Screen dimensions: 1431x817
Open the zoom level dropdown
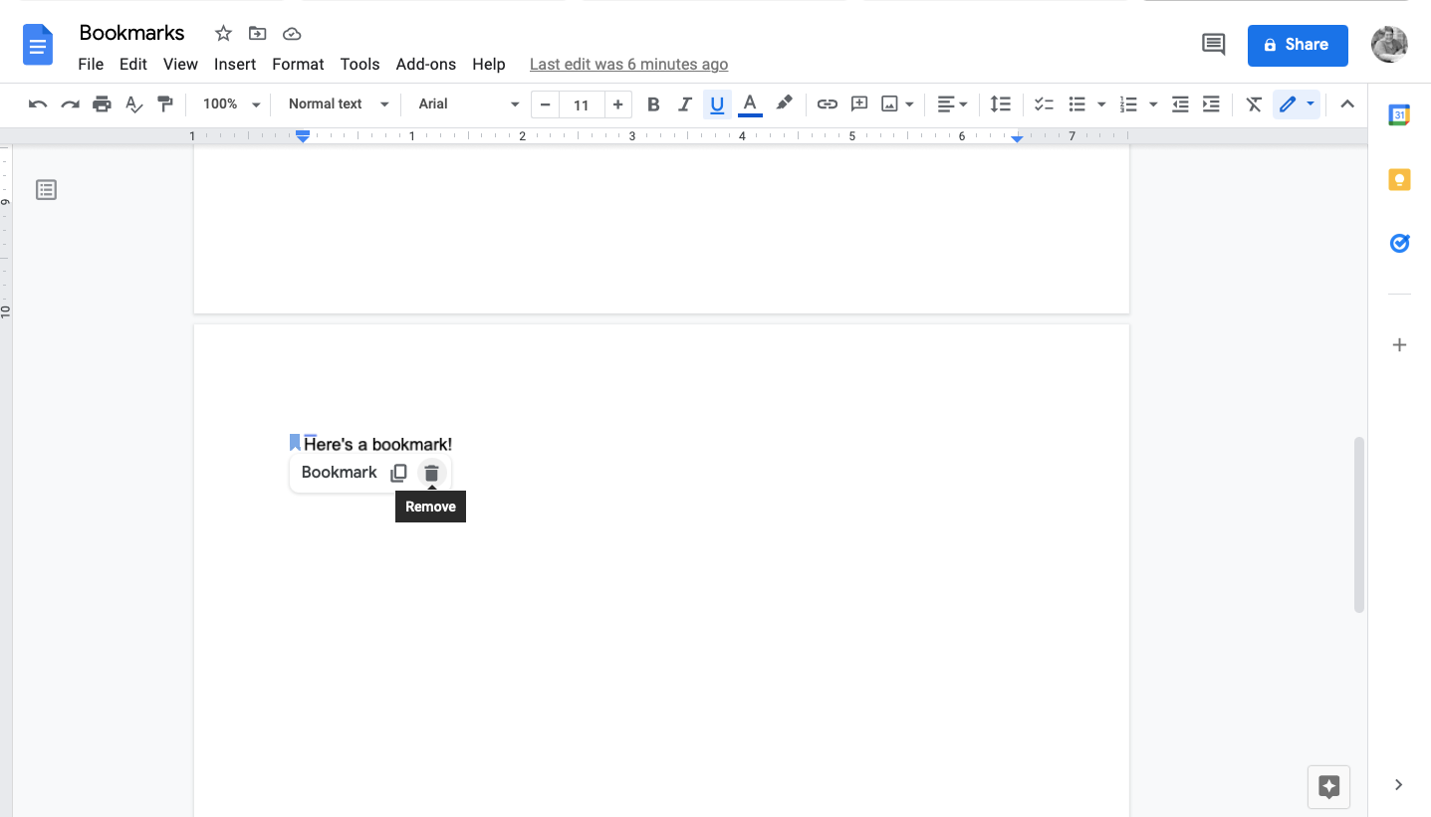pyautogui.click(x=228, y=103)
